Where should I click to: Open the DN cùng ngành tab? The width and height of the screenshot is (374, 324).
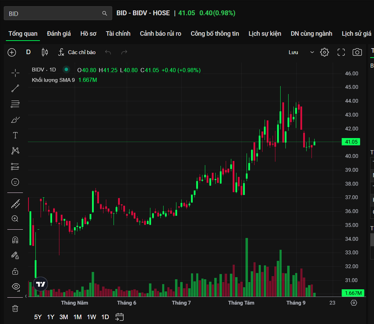[x=311, y=34]
